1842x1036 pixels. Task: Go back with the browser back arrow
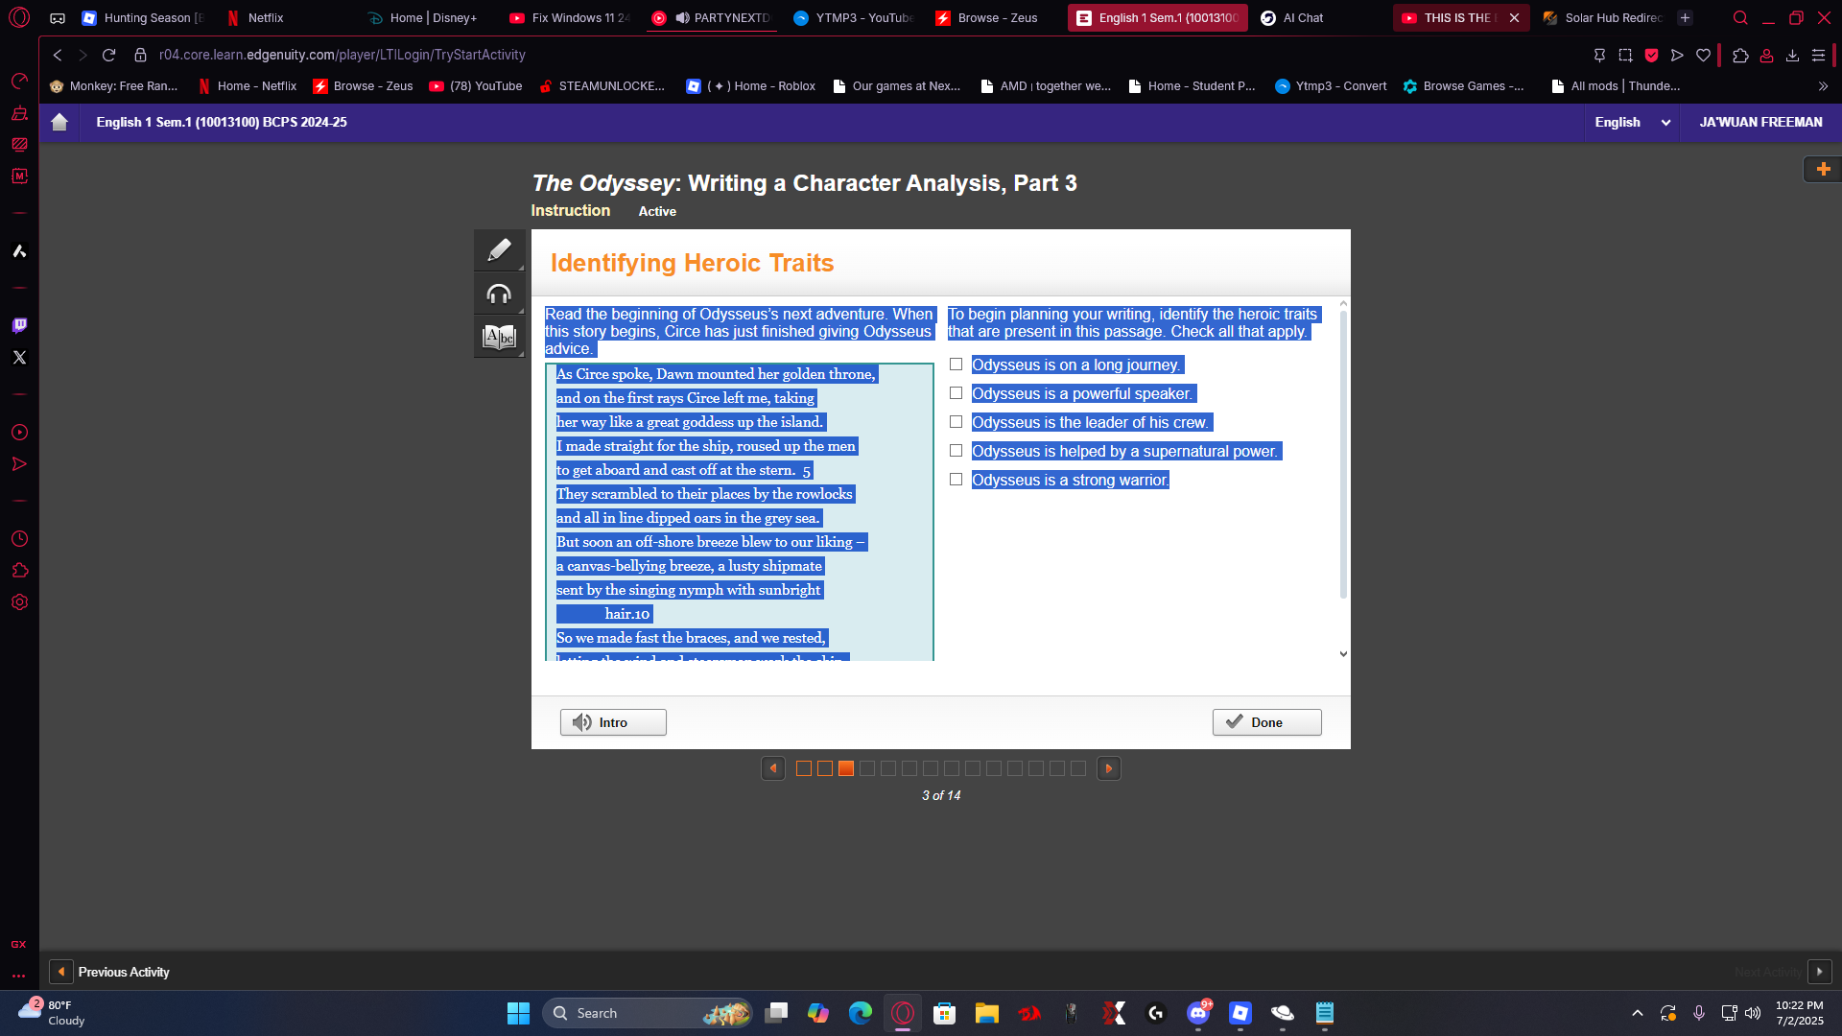[58, 55]
